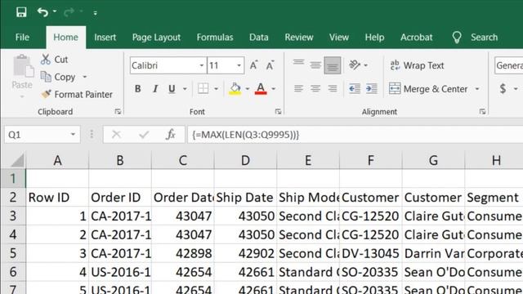
Task: Click the Orientation text angle icon
Action: tap(355, 65)
